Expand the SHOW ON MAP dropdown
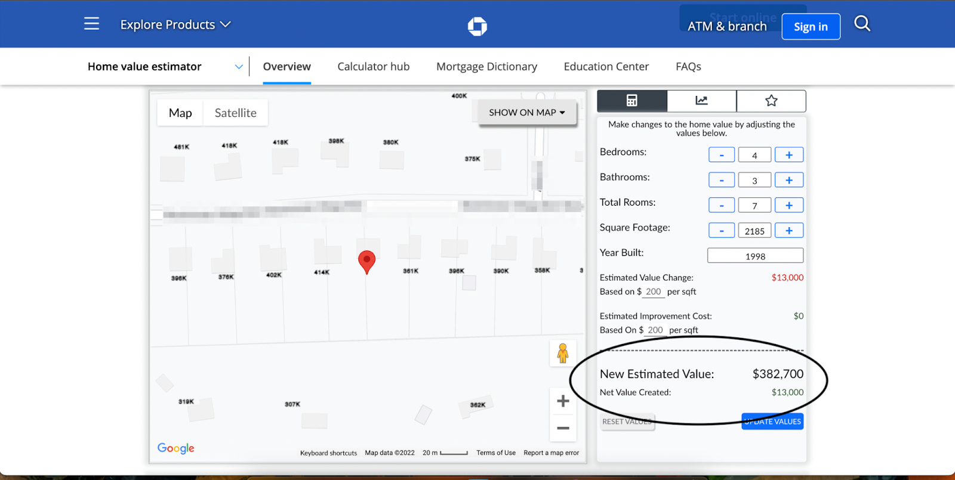955x480 pixels. click(526, 113)
